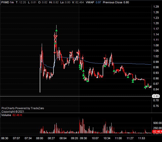Click the PXMD 1m symbol label

[7, 2]
